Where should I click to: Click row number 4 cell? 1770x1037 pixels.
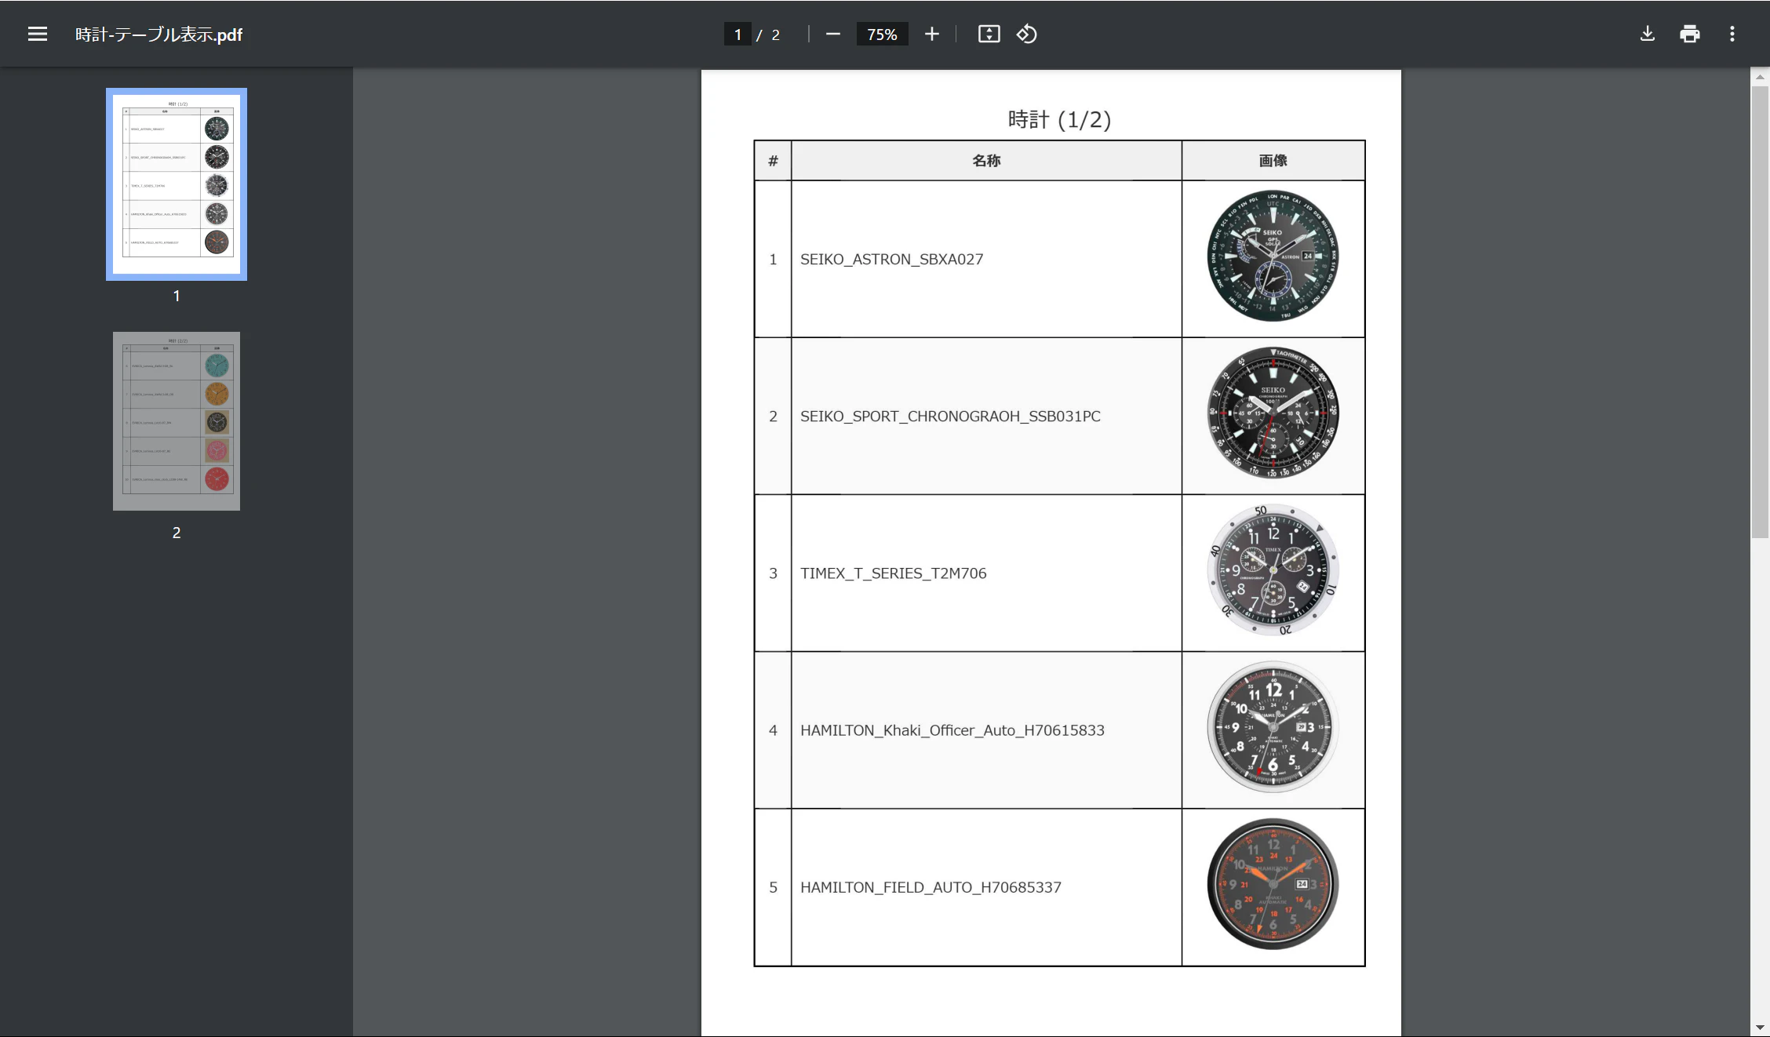click(773, 730)
